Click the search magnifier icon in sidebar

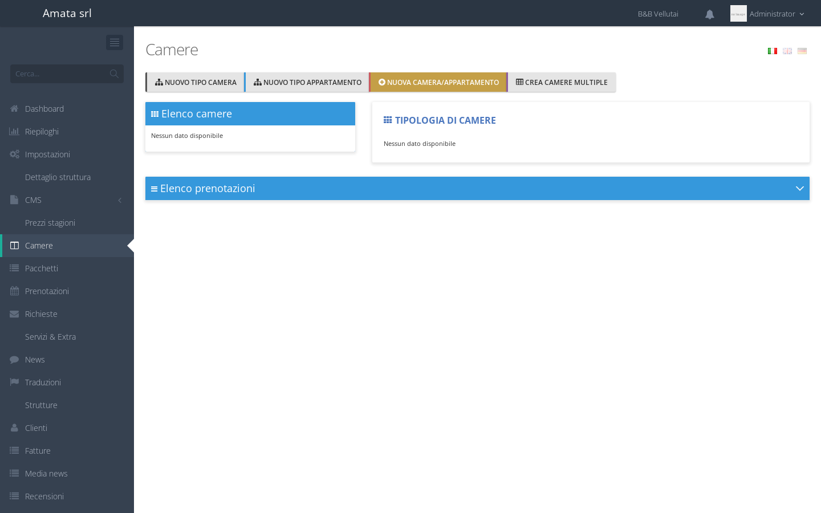coord(114,74)
